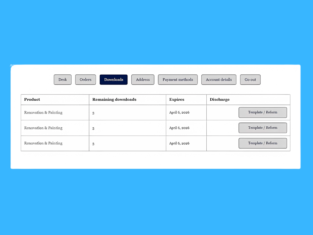
Task: Switch to the Orders tab
Action: tap(86, 80)
